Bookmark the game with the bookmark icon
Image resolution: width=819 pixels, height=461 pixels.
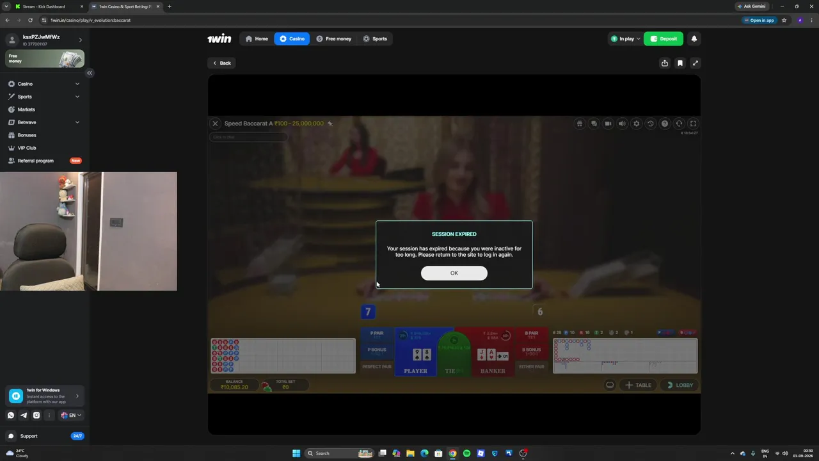[680, 63]
